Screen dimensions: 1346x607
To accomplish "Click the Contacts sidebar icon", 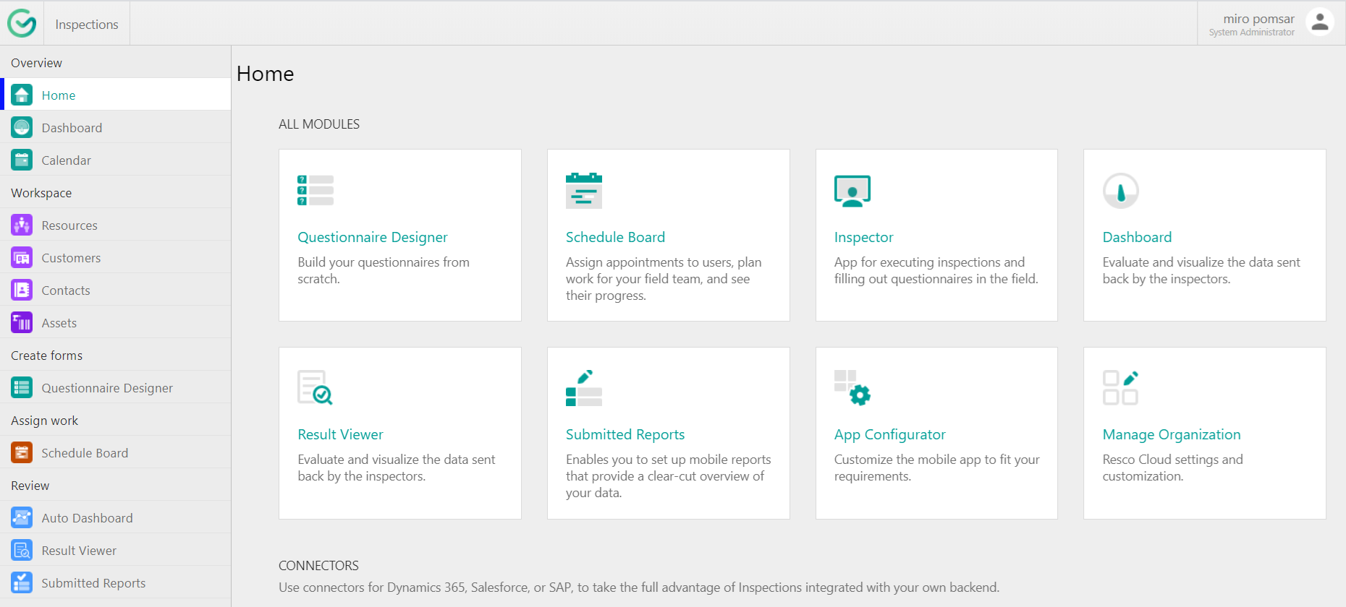I will tap(22, 290).
